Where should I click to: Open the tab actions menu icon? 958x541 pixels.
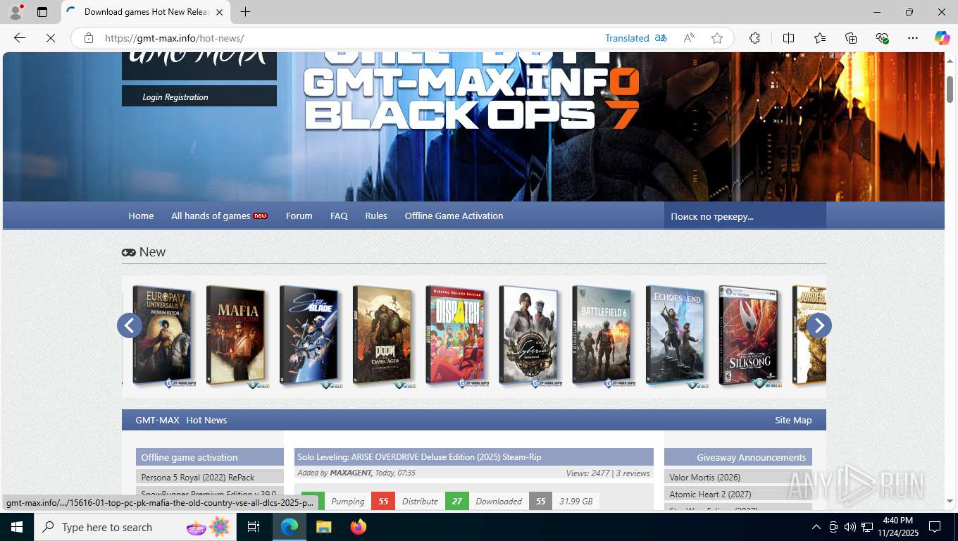point(42,12)
